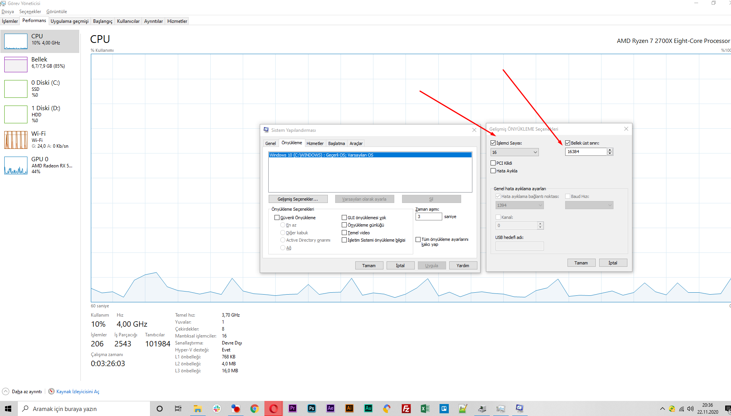Open the Seçenekler menu

click(x=30, y=12)
